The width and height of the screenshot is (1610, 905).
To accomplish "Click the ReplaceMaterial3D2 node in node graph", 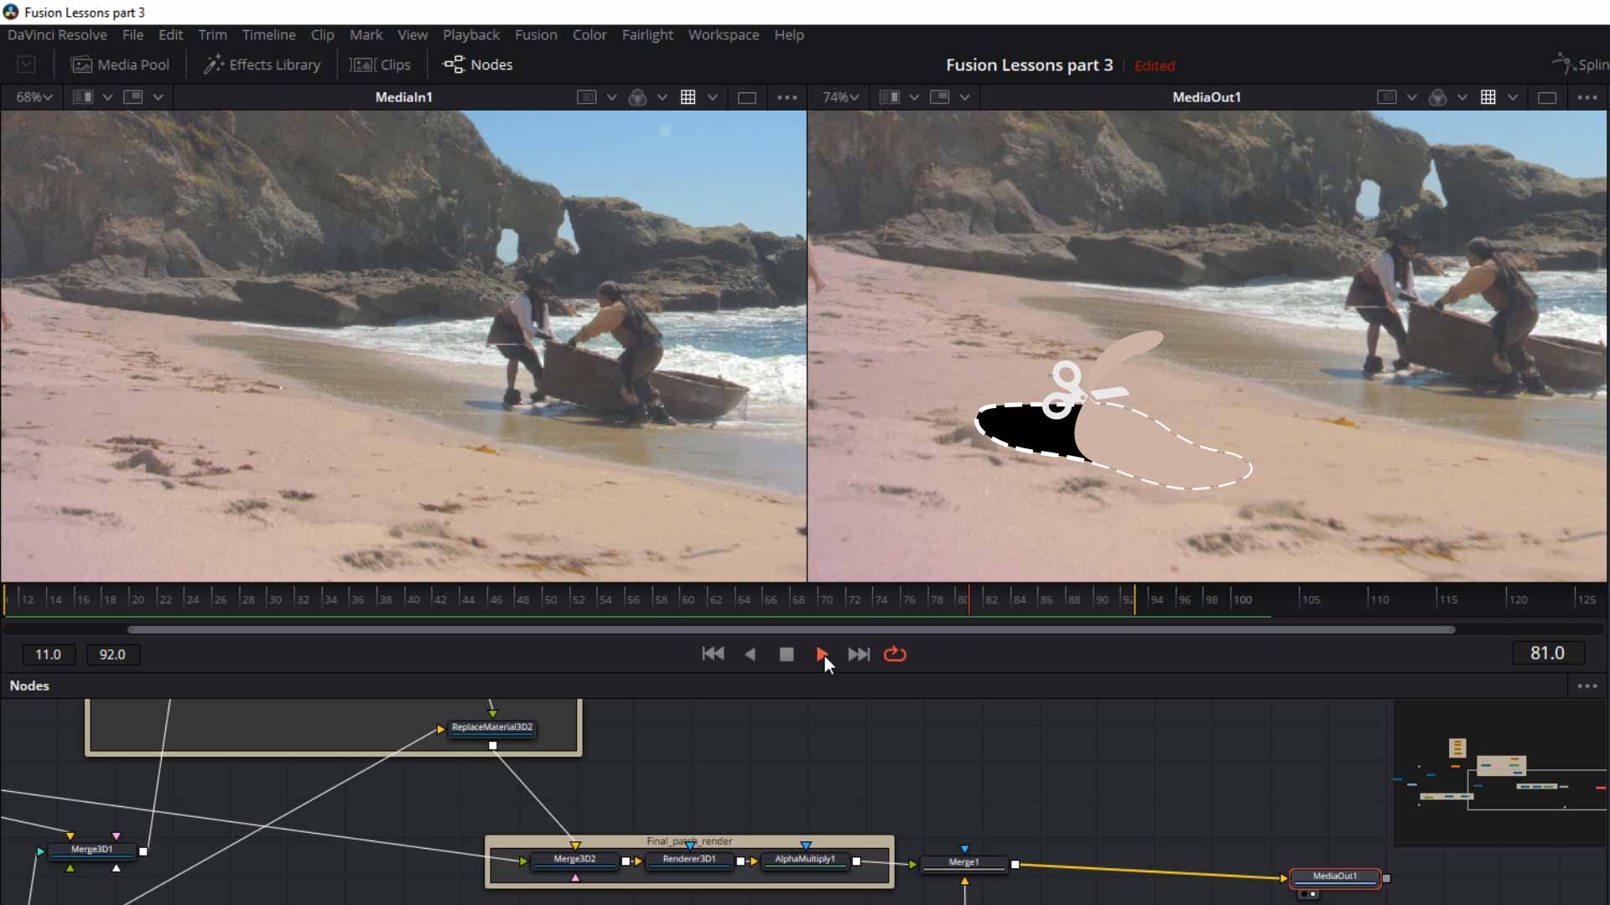I will 491,726.
